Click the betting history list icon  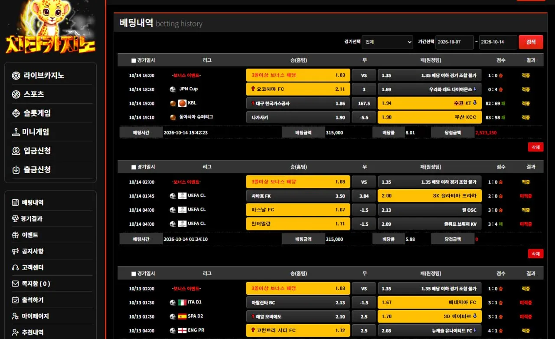tap(15, 203)
